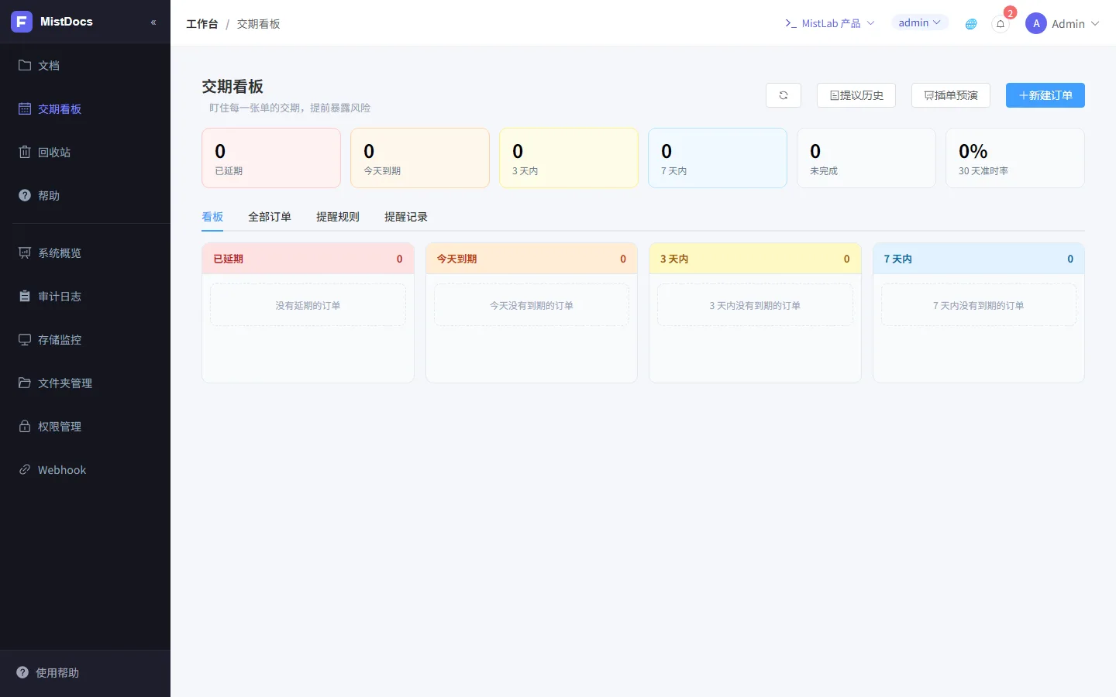1116x697 pixels.
Task: Open notifications bell with badge 2
Action: (x=1001, y=24)
